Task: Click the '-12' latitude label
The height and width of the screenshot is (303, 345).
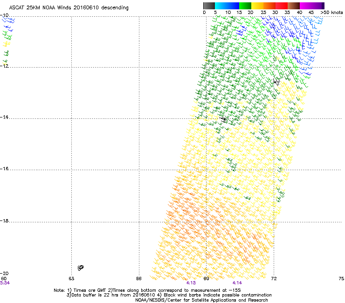Action: tap(4, 66)
